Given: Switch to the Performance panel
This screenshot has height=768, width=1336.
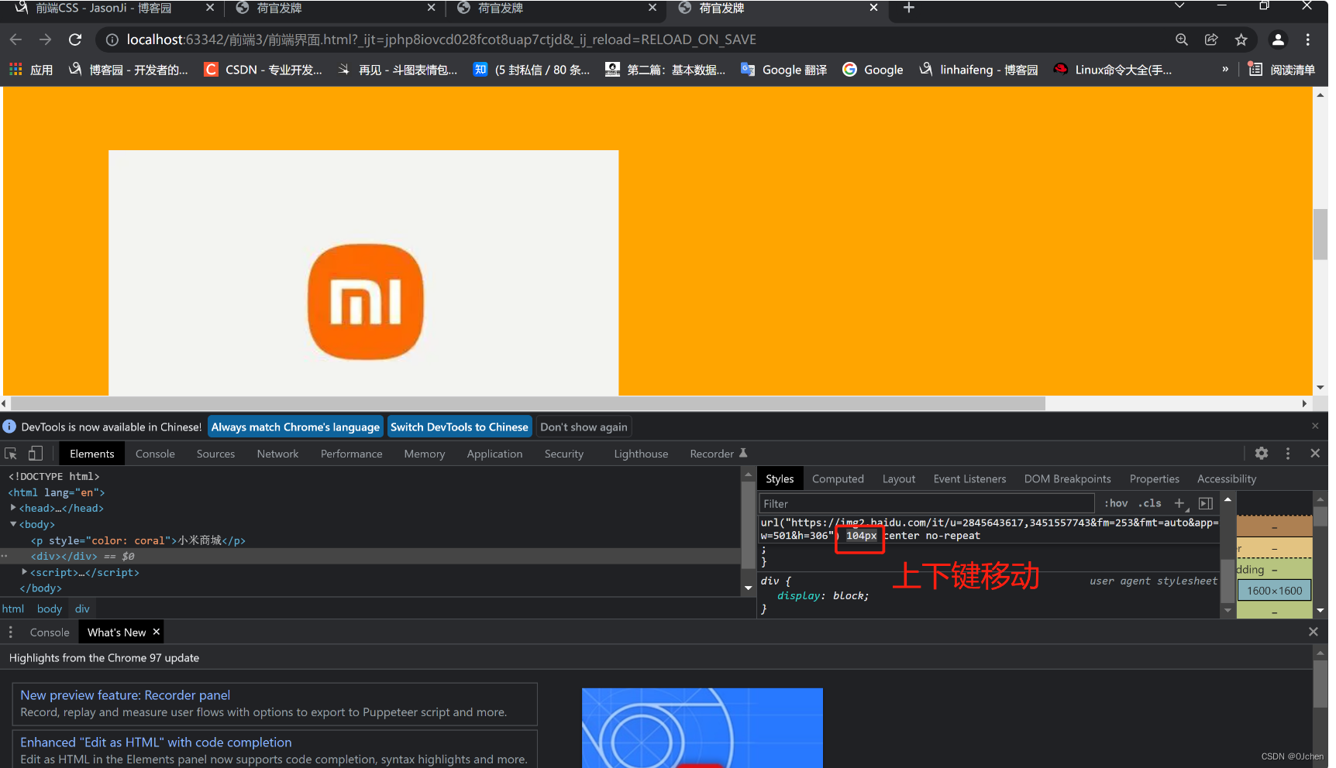Looking at the screenshot, I should point(351,454).
